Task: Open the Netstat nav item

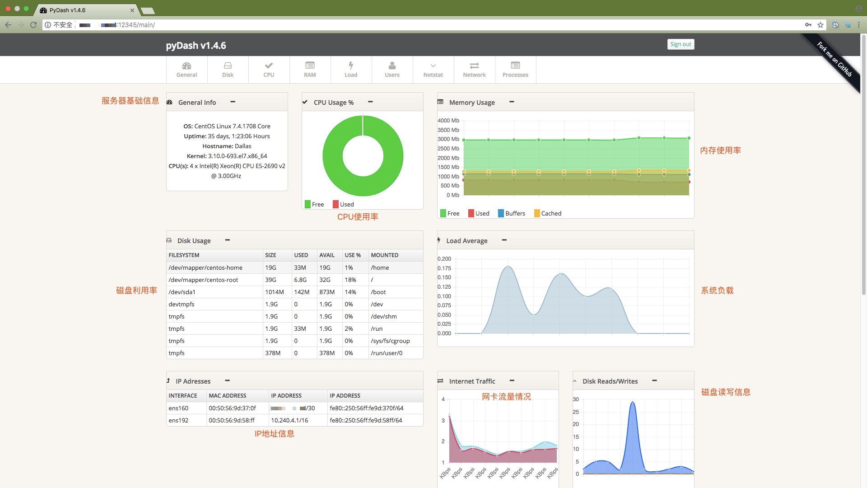Action: click(433, 70)
